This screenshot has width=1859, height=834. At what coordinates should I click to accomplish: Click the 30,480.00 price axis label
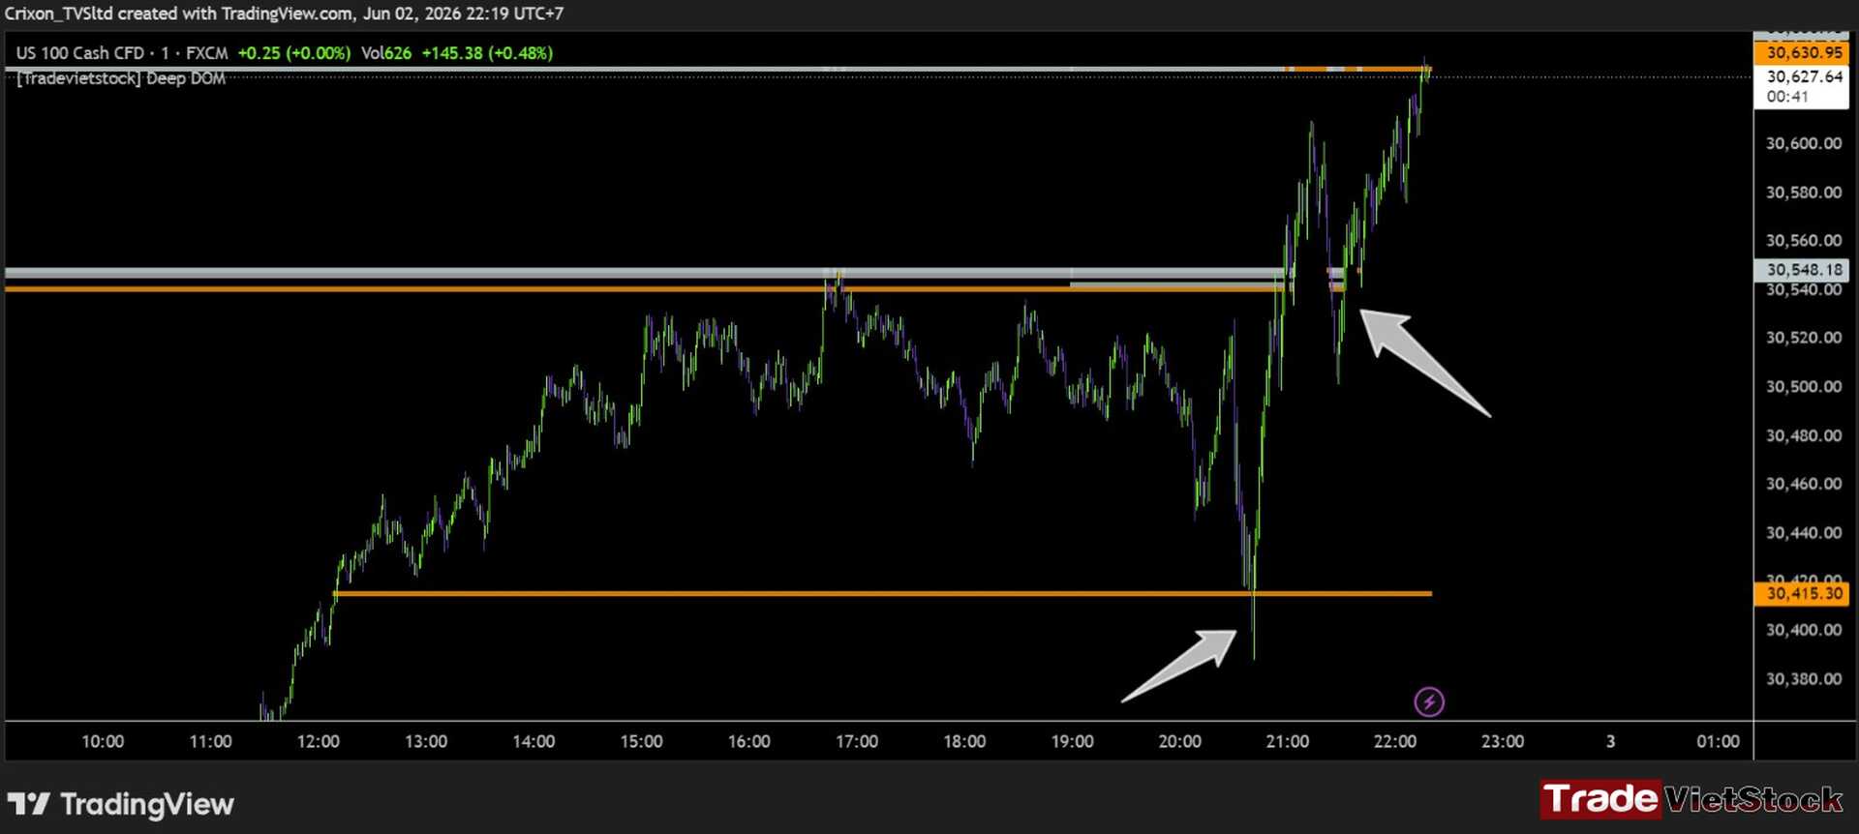(1804, 435)
